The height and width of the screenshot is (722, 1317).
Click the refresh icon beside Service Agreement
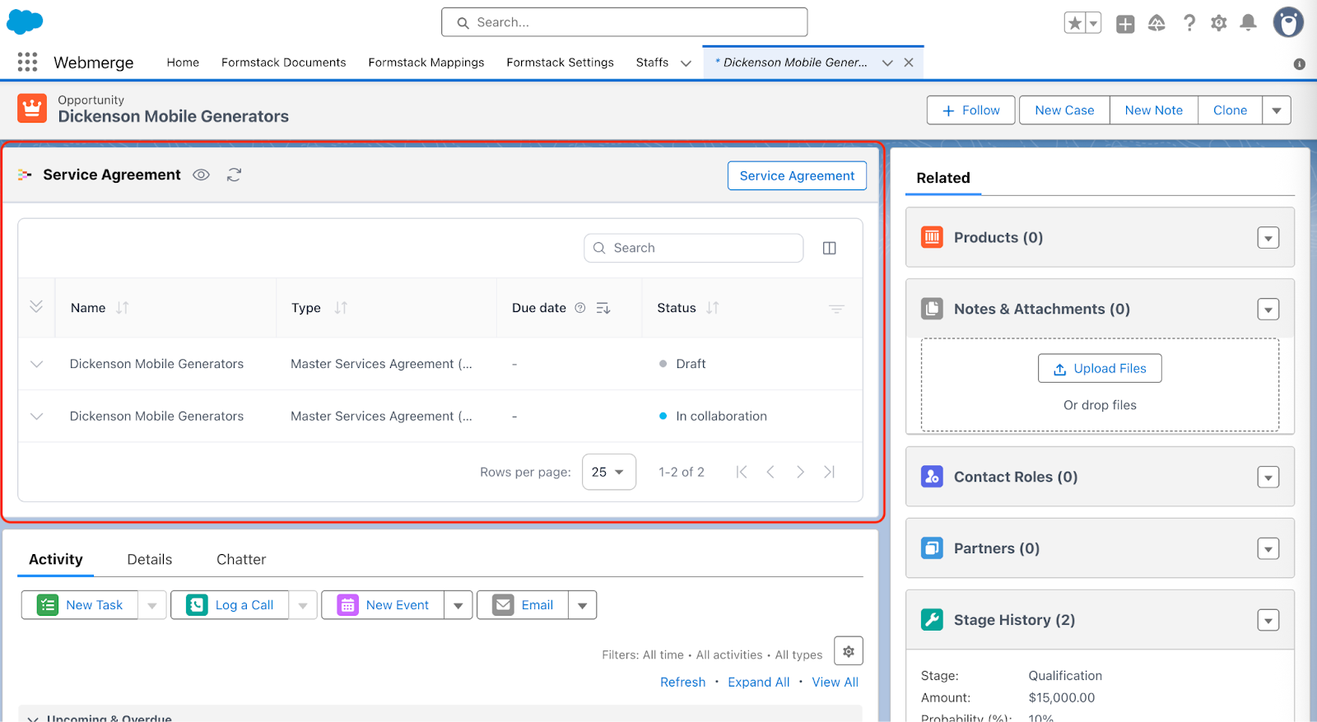[235, 175]
